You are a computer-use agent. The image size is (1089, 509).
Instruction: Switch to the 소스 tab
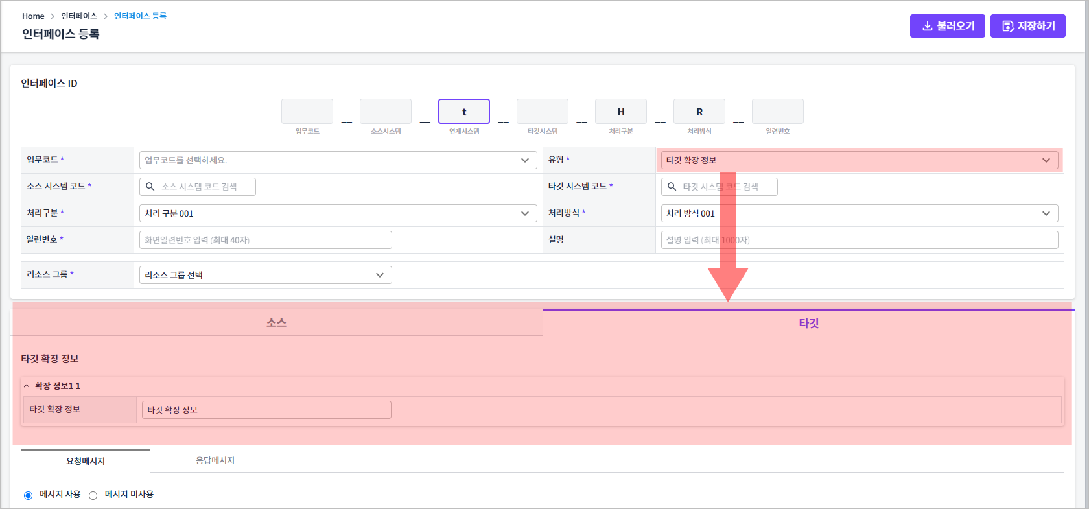tap(277, 322)
